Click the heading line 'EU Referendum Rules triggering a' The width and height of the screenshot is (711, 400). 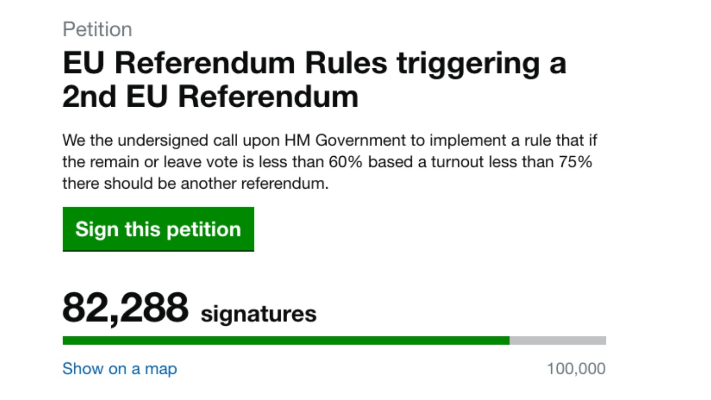(314, 64)
